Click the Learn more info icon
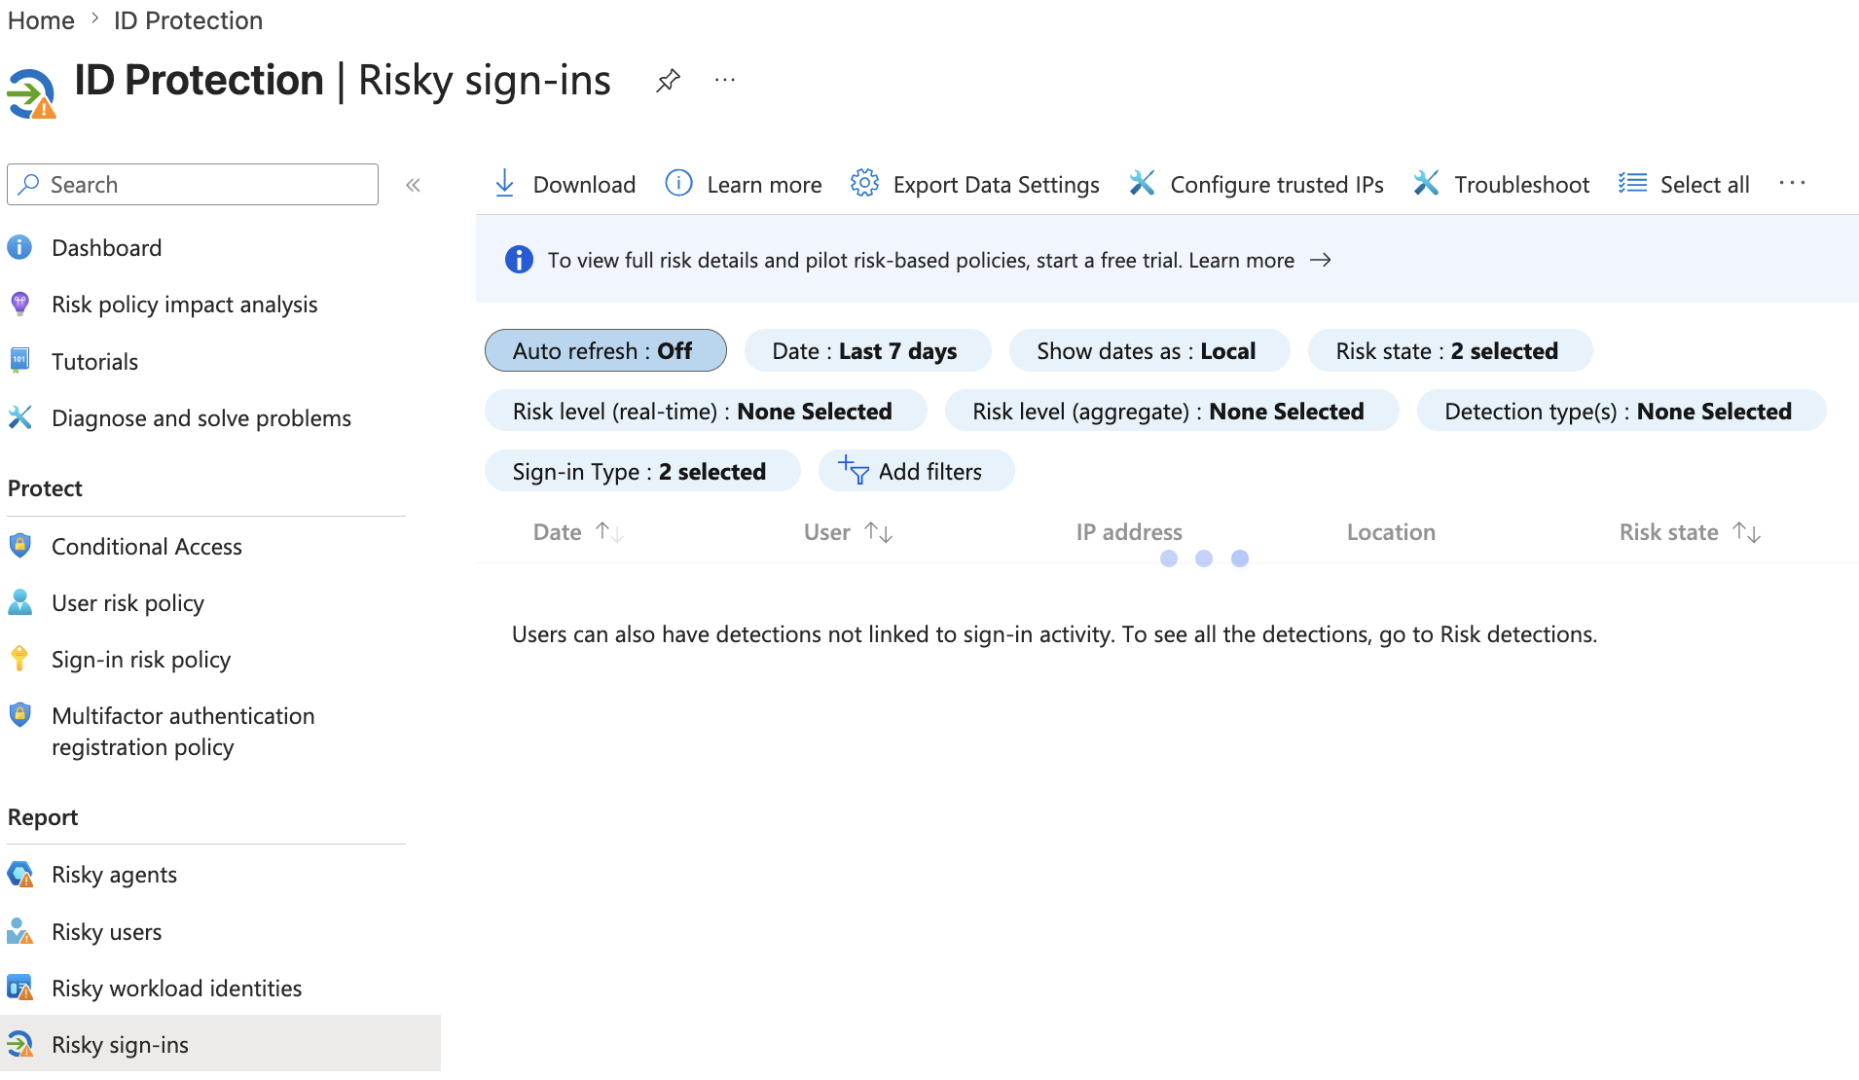Screen dimensions: 1859x1080 678,184
